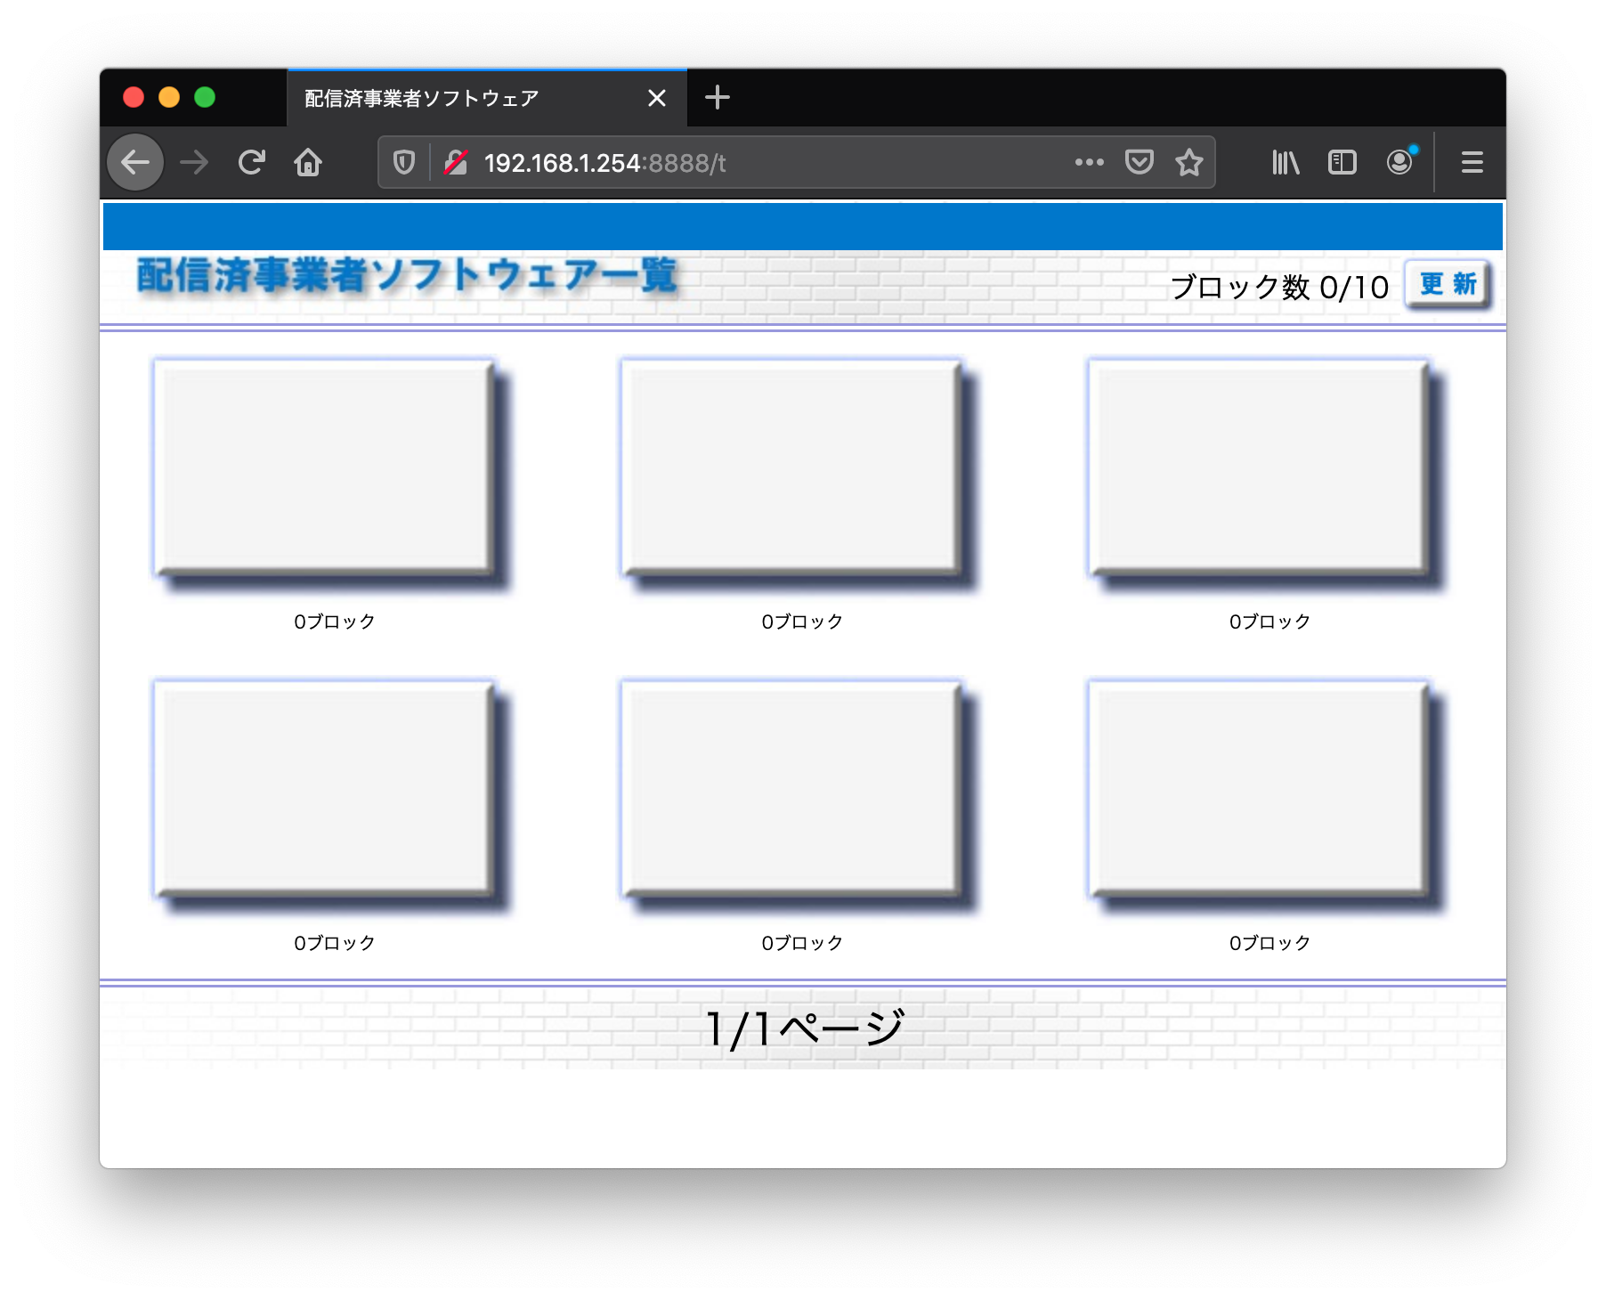Select the 配信済事業者ソフトウェア tab
The width and height of the screenshot is (1606, 1300).
487,98
